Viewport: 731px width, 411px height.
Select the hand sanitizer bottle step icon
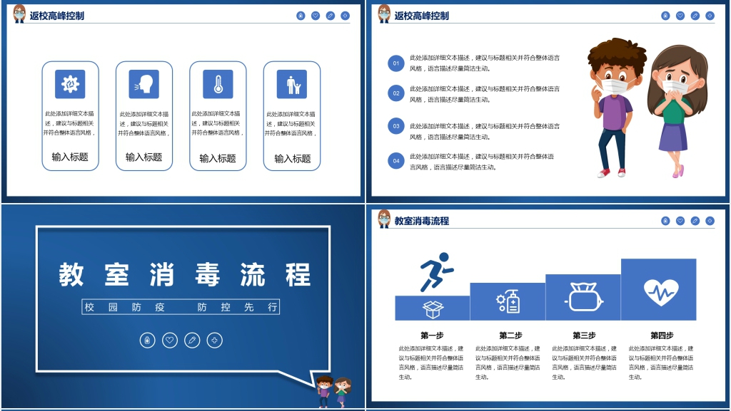(x=508, y=301)
